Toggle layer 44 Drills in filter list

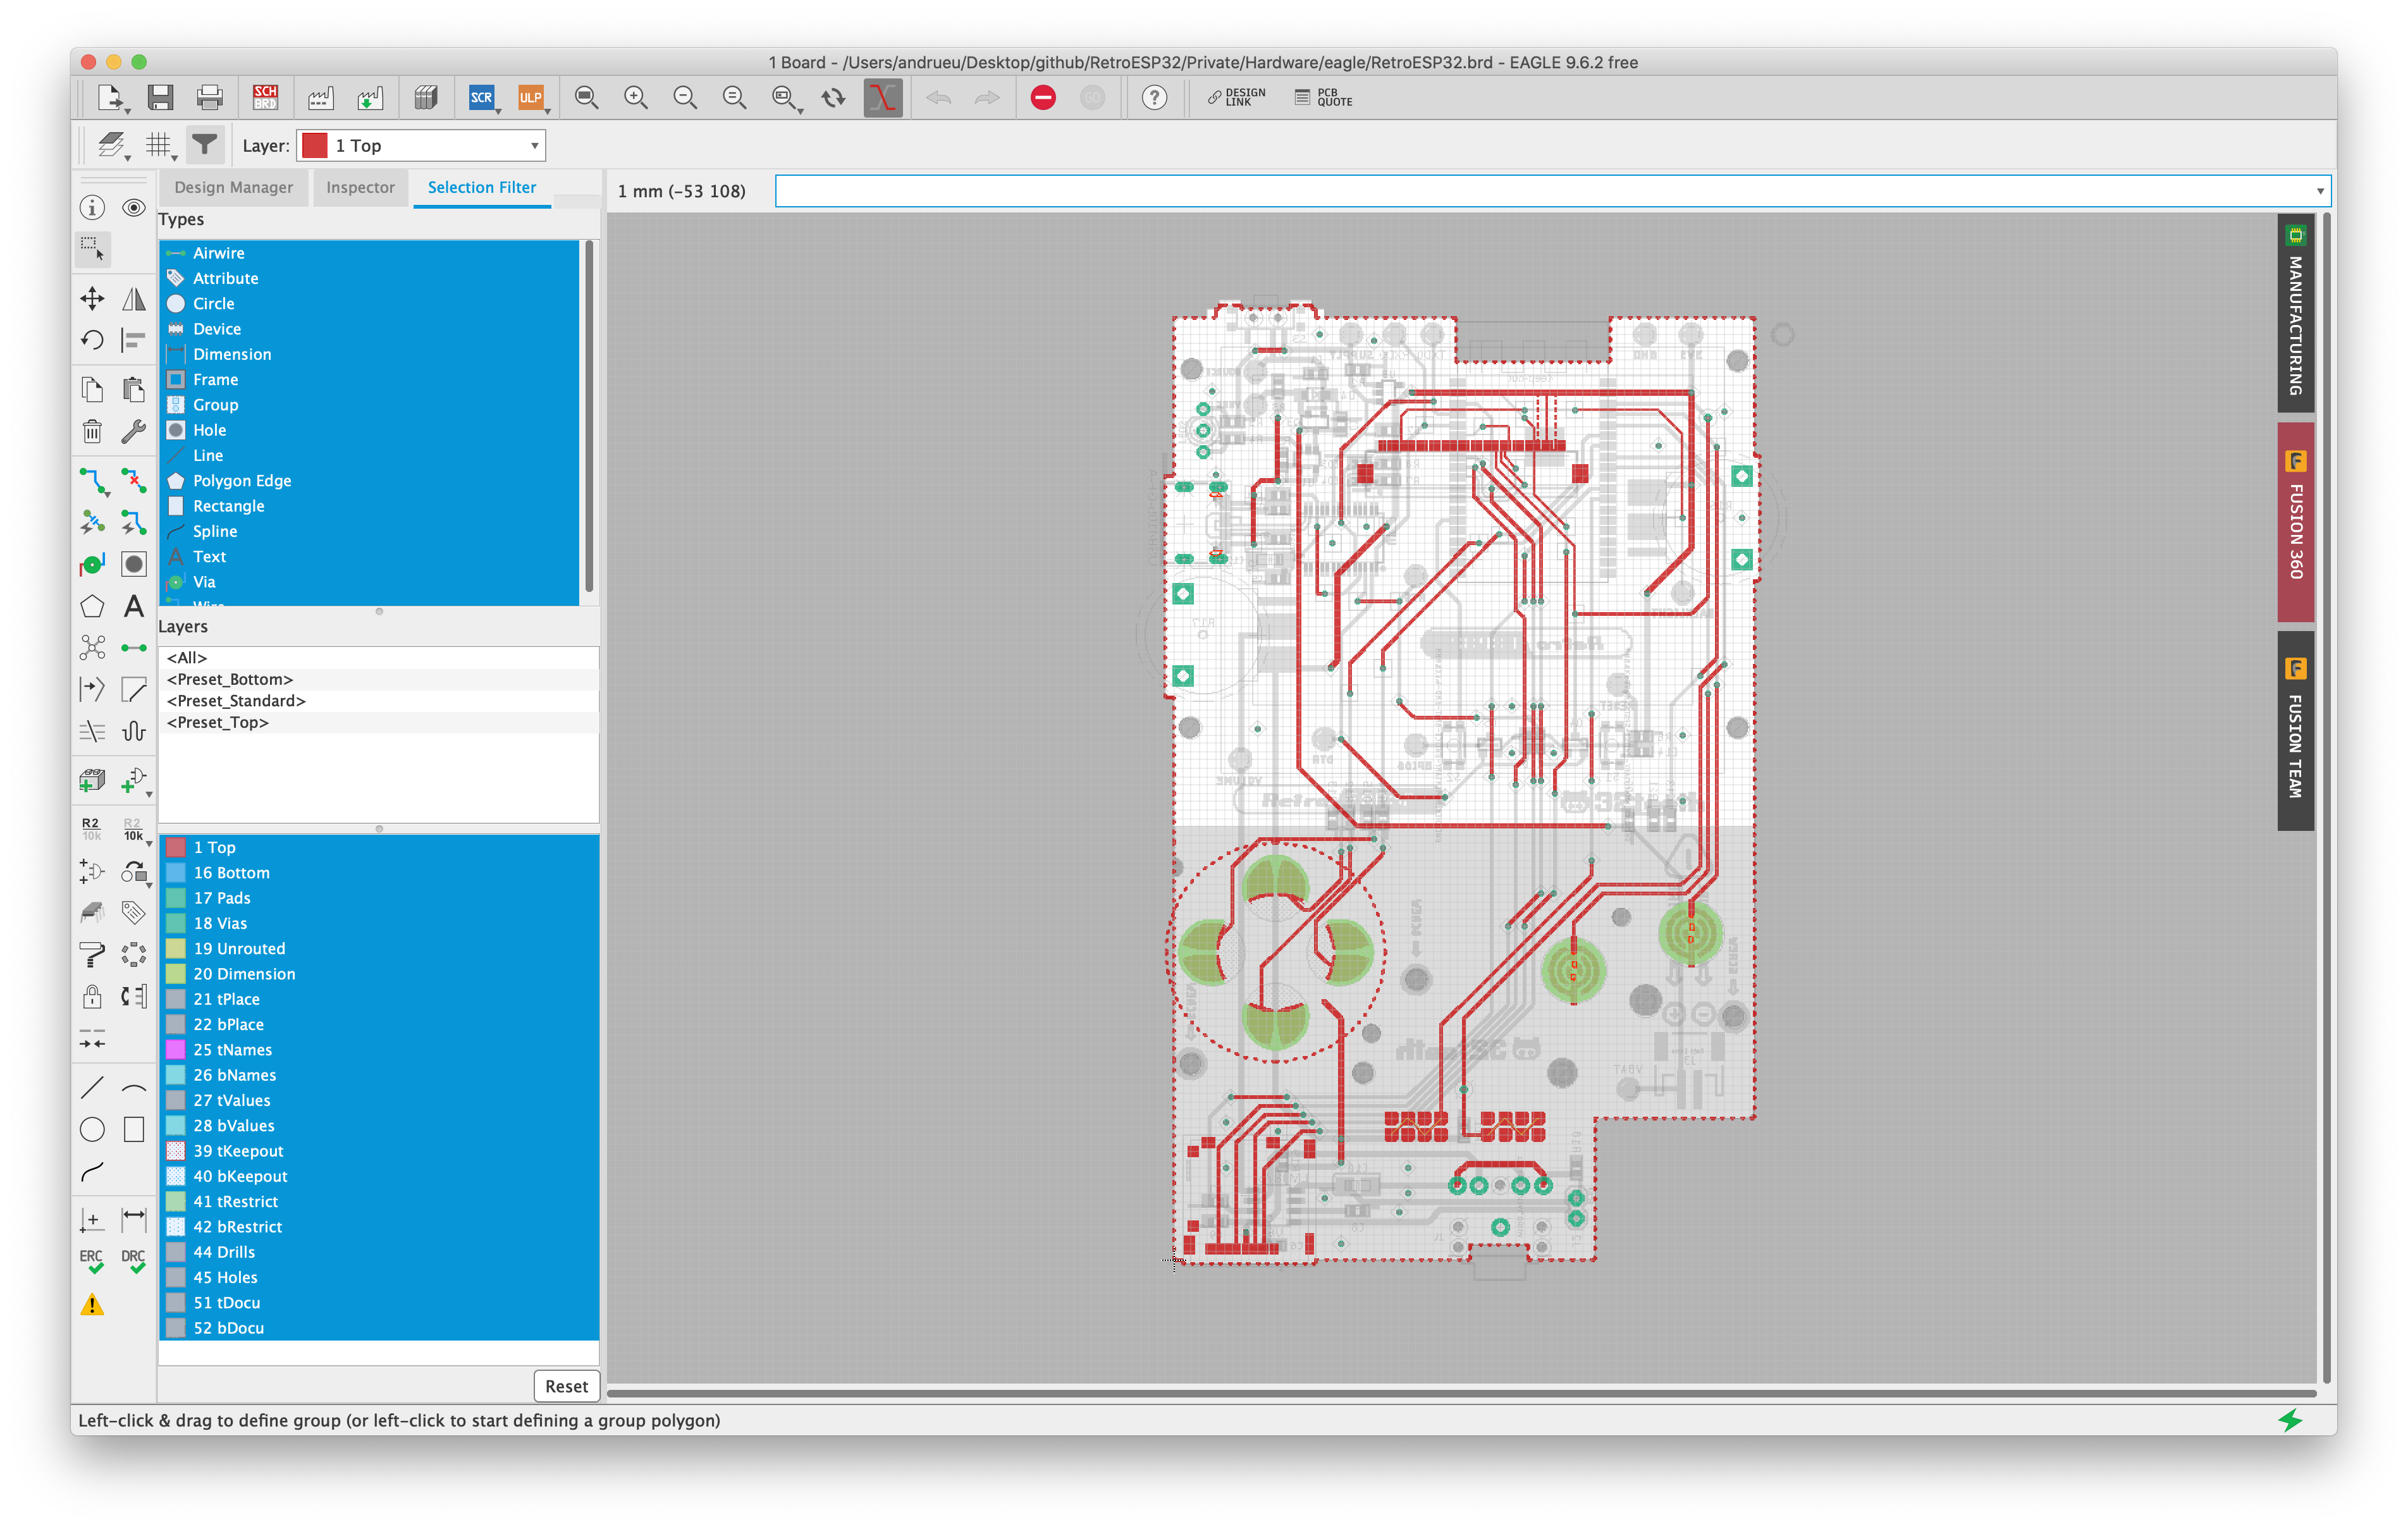point(379,1252)
